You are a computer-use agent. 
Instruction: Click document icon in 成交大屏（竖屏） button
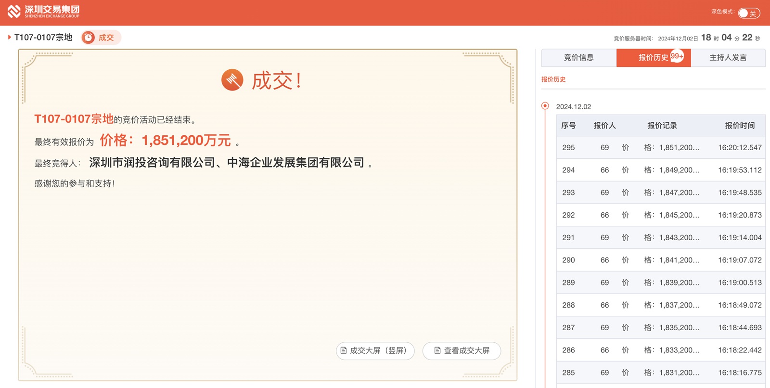[x=344, y=350]
